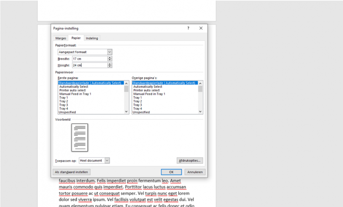
Task: Choose Printer auto select for Overige pagina's
Action: (146, 90)
